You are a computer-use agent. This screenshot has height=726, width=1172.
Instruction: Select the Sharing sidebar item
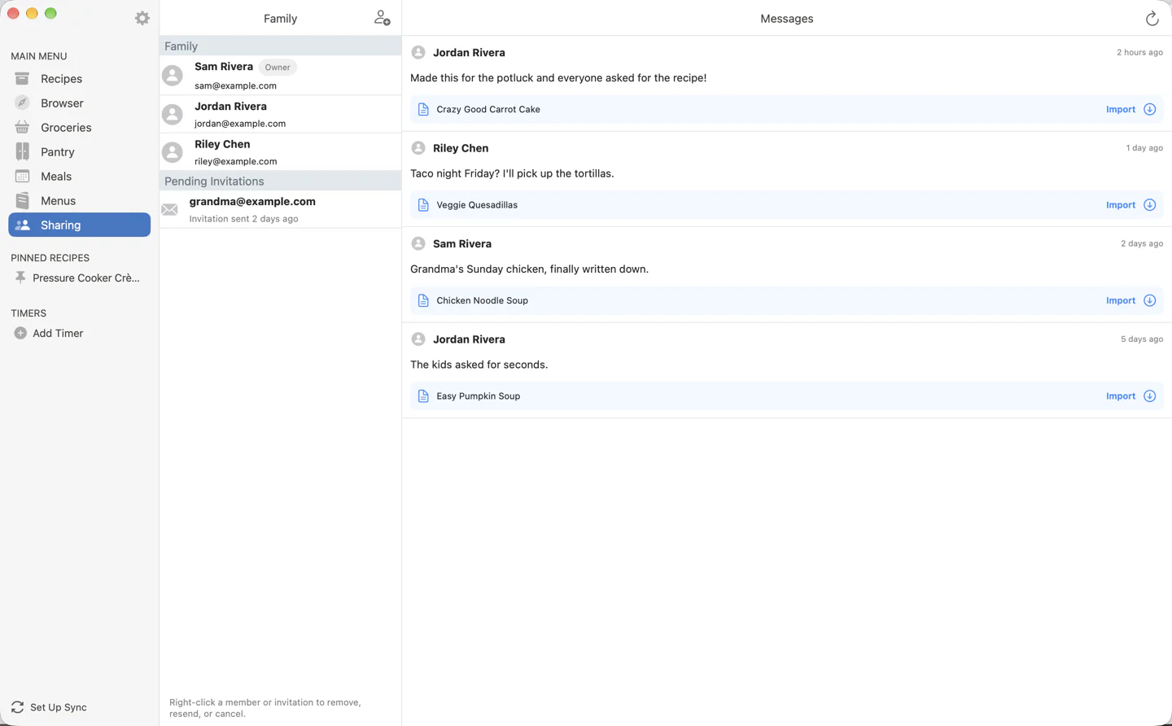[79, 225]
